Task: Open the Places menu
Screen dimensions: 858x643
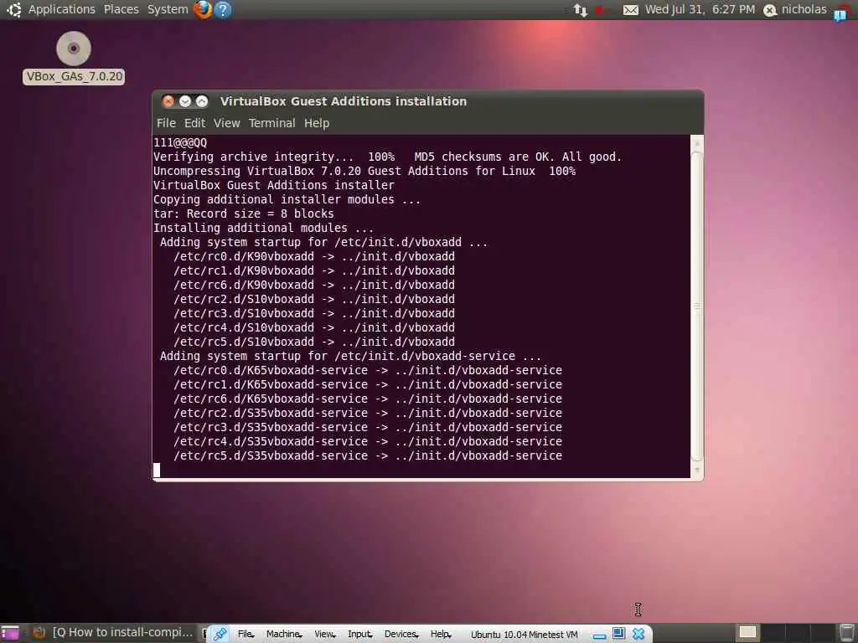Action: 121,9
